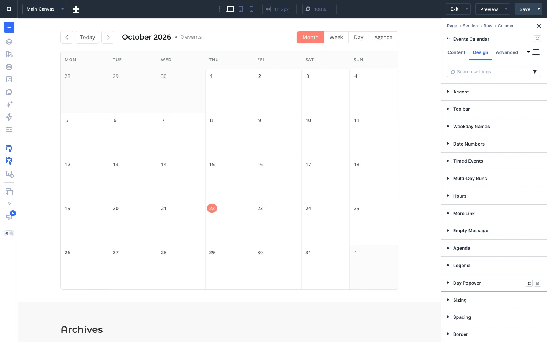Go to previous month in calendar
Screen dimensions: 547x342
67,37
